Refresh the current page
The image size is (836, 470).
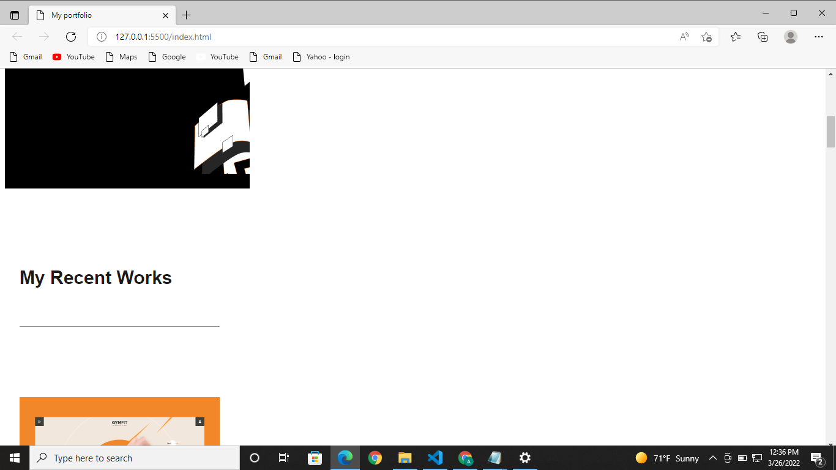pos(71,37)
